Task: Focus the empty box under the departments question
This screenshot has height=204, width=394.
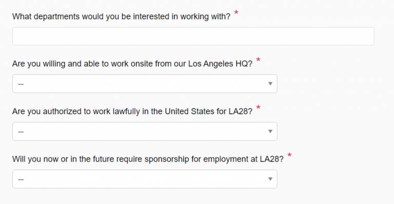Action: (193, 36)
